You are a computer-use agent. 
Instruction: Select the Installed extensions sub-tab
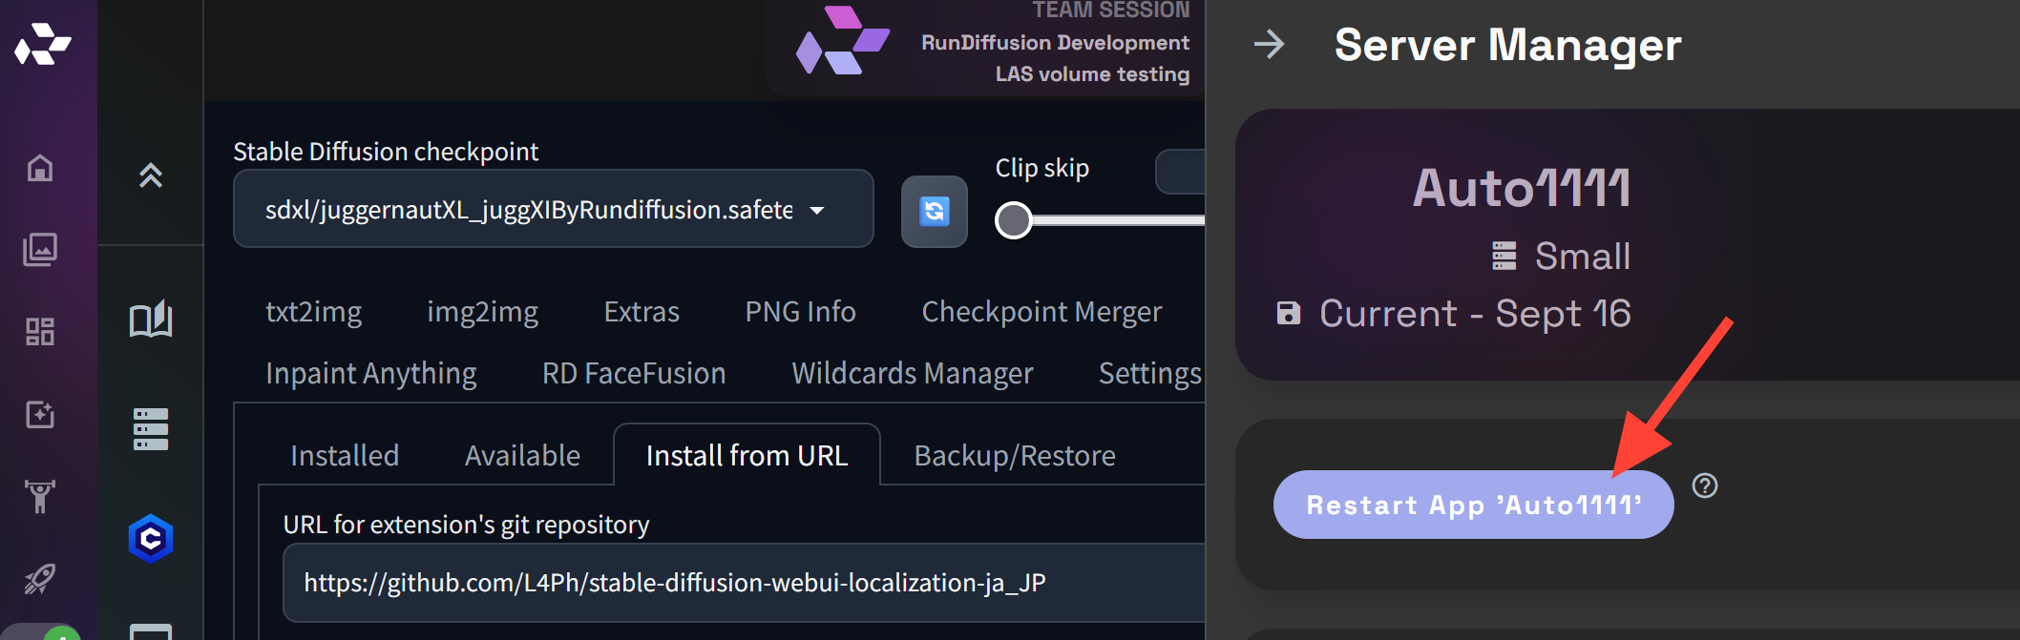click(345, 456)
